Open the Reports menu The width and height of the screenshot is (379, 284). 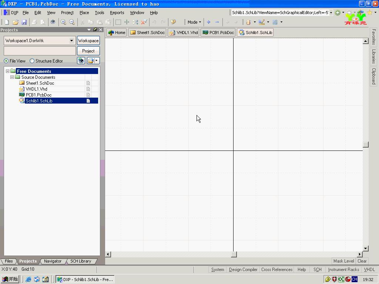click(117, 13)
